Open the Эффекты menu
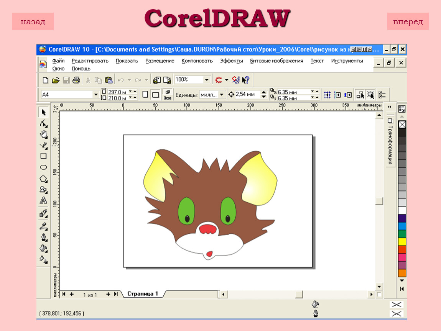 click(x=232, y=61)
